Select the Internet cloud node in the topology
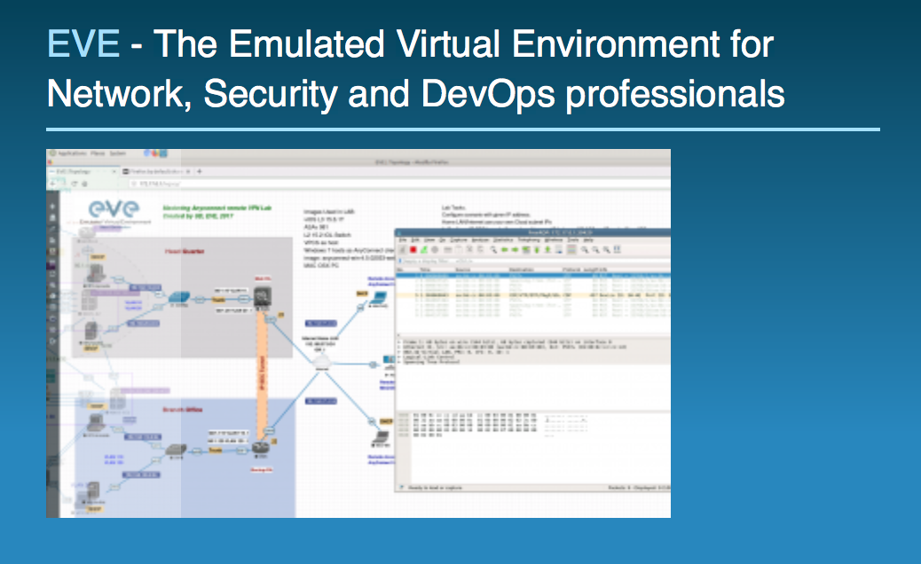 322,362
